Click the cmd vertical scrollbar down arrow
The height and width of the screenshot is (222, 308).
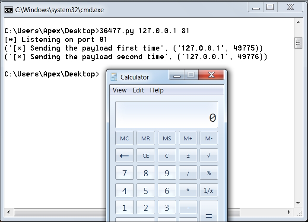(x=298, y=203)
